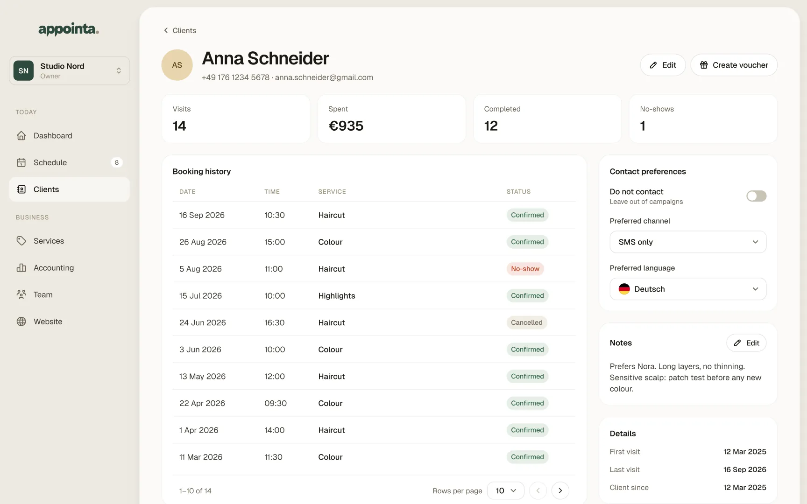
Task: Click the DATE column header
Action: coord(187,192)
